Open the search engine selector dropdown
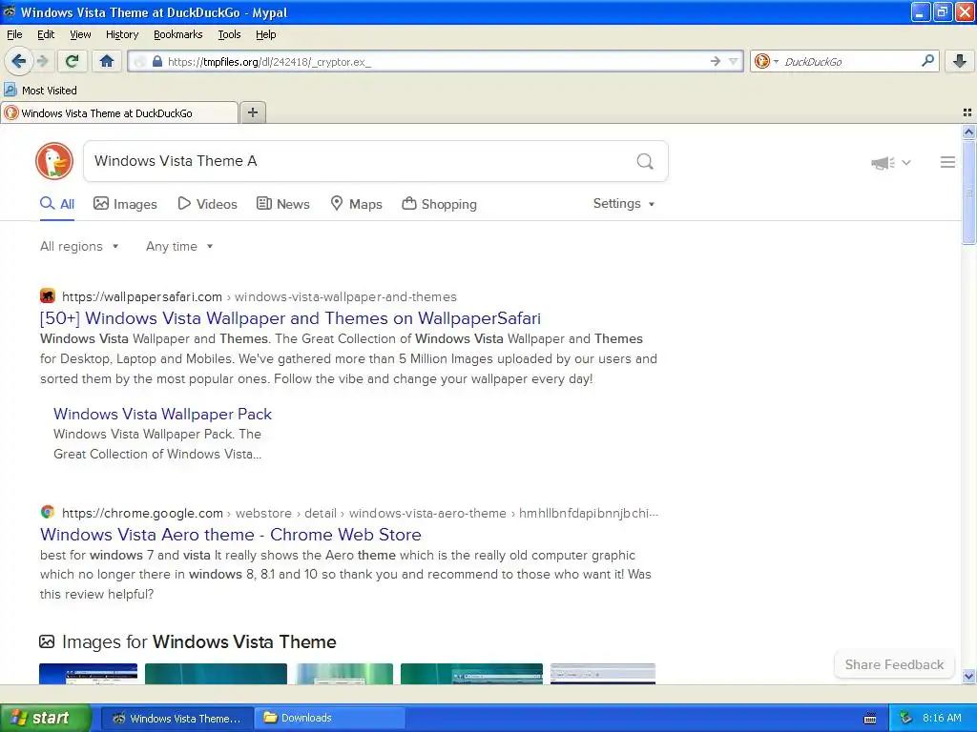Screen dimensions: 977x732 point(766,61)
